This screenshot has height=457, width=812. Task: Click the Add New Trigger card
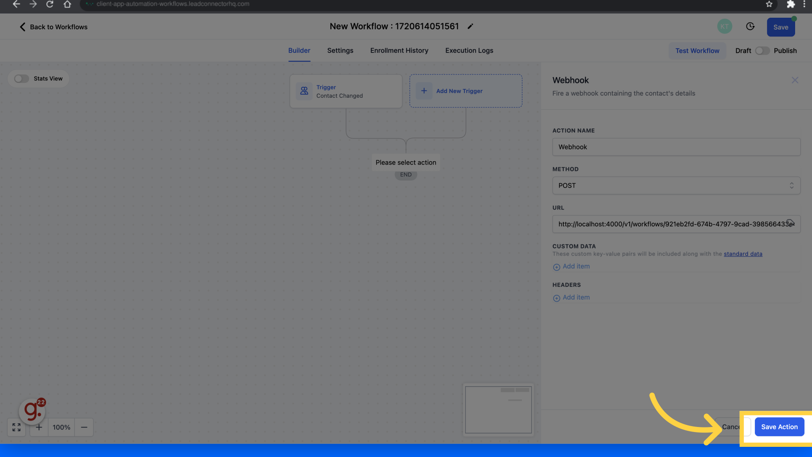tap(466, 91)
